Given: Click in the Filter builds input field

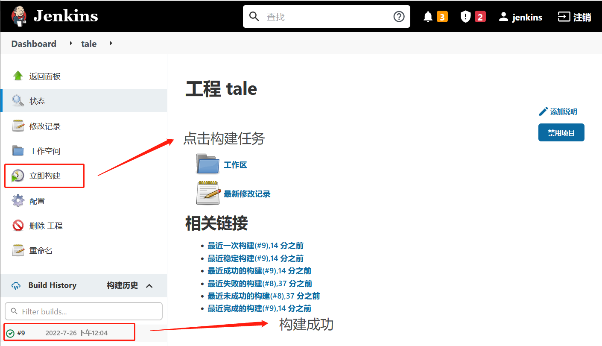Looking at the screenshot, I should click(x=84, y=311).
